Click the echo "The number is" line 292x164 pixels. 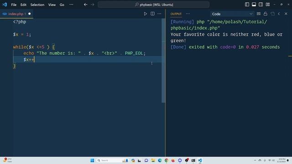(x=84, y=53)
